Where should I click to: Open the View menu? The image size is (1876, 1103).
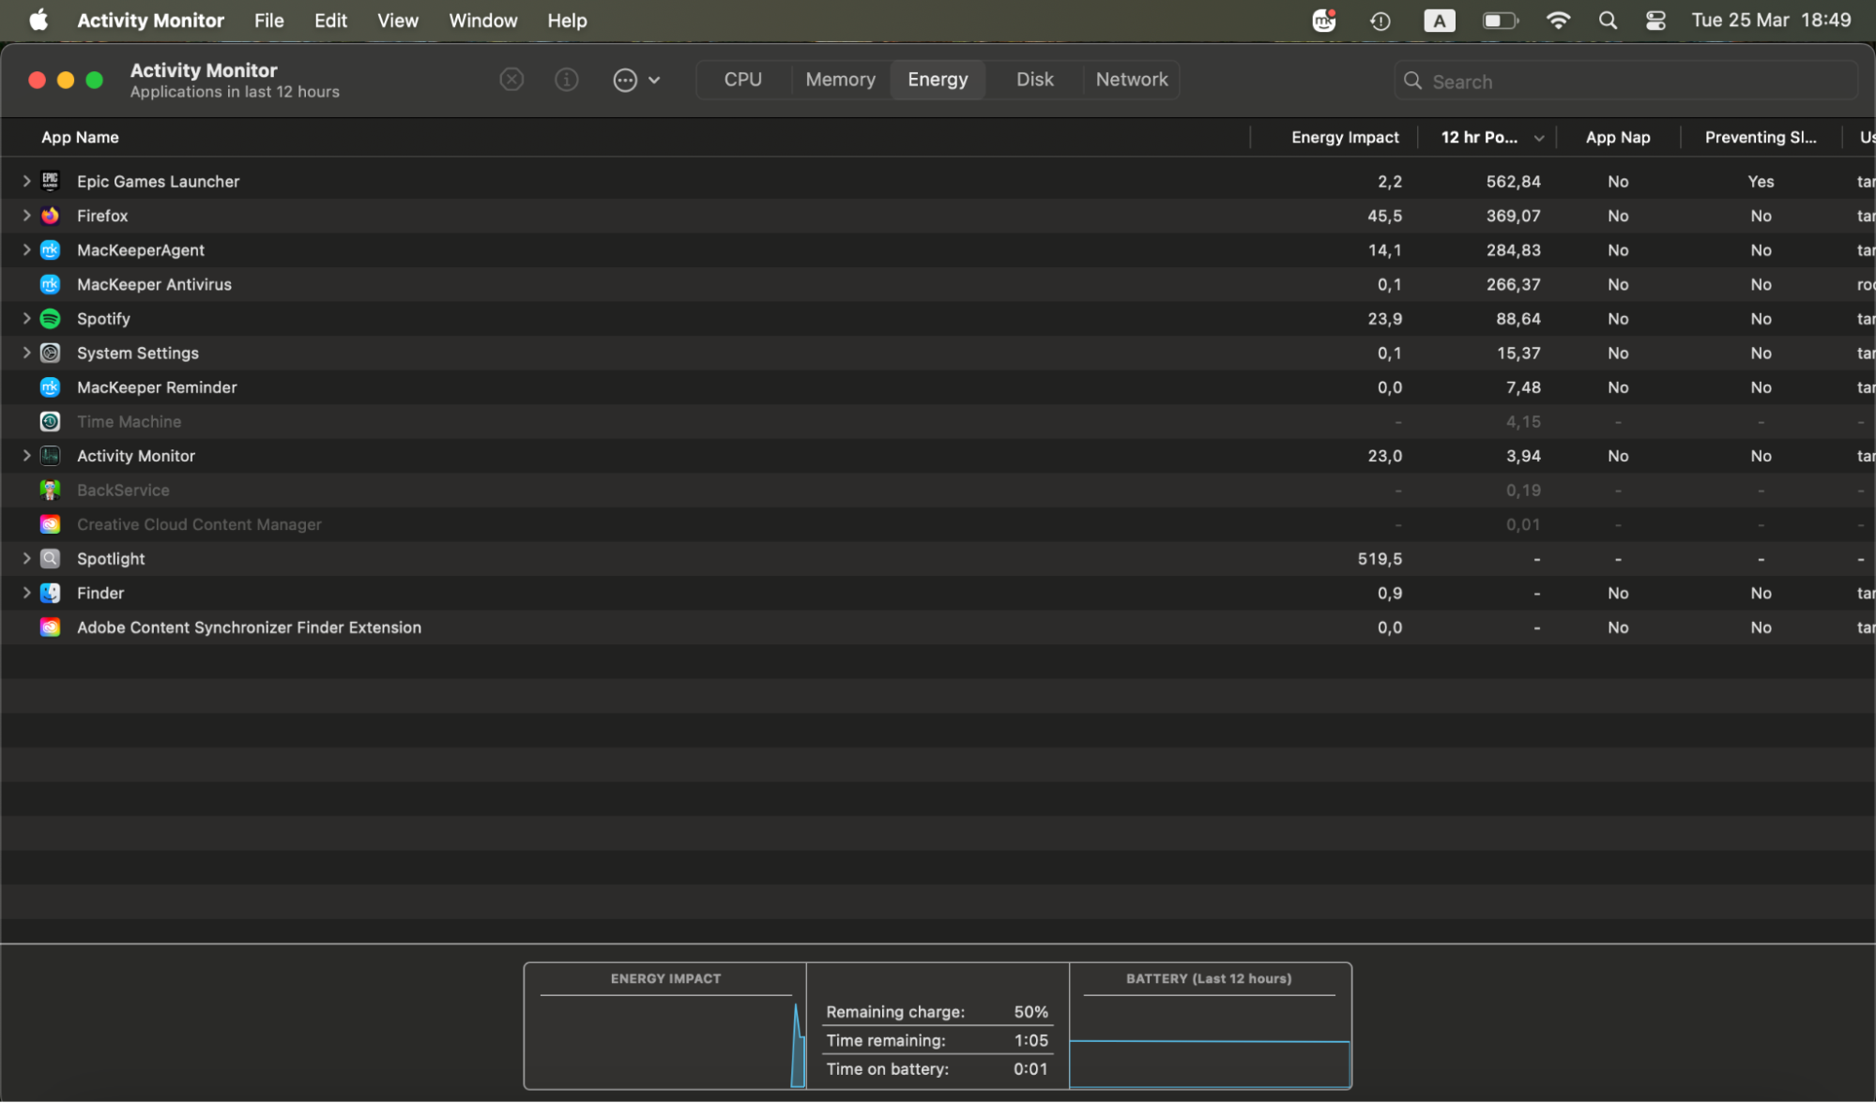click(x=397, y=21)
